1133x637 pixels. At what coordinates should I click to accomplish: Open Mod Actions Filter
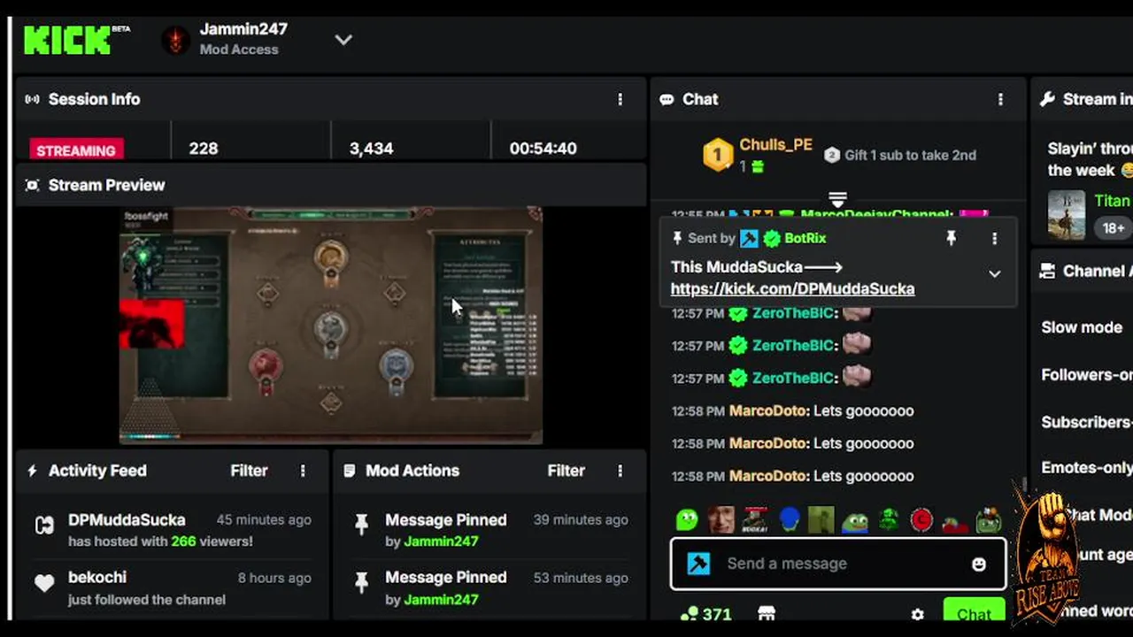pos(566,471)
